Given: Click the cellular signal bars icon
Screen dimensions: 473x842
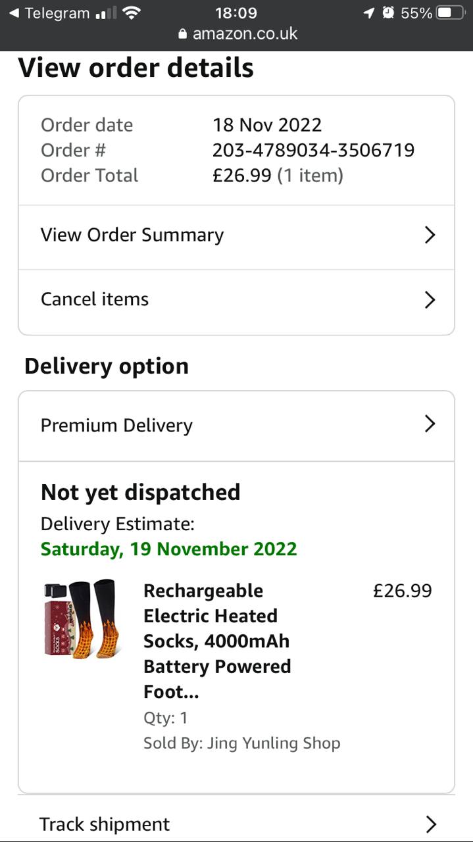Looking at the screenshot, I should [105, 13].
